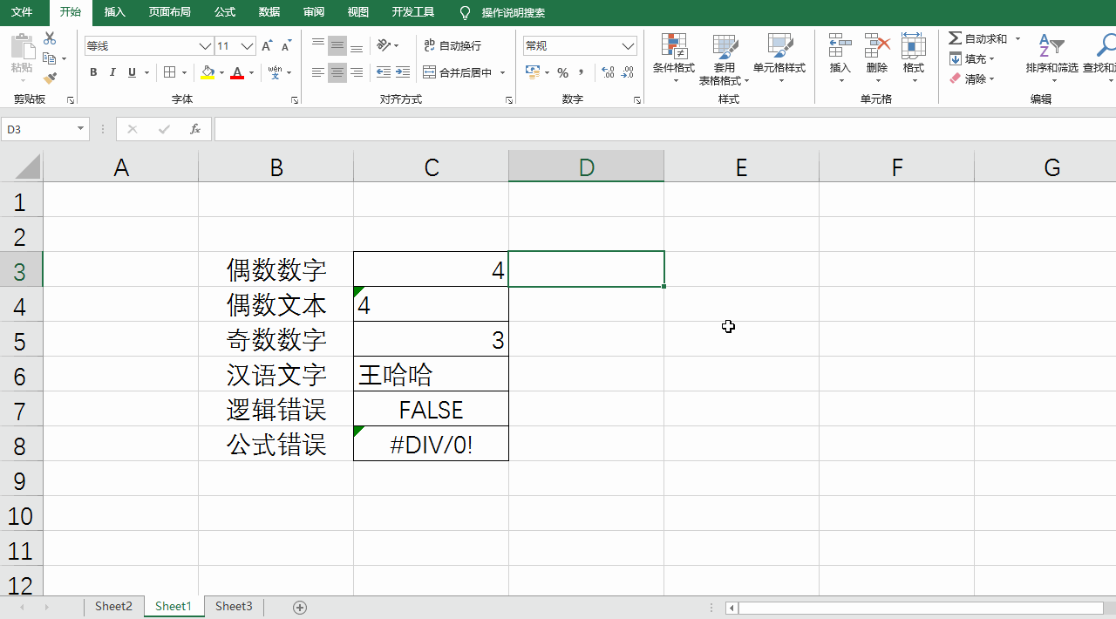Image resolution: width=1116 pixels, height=619 pixels.
Task: Select the format painter (格式刷) tool
Action: pyautogui.click(x=51, y=78)
